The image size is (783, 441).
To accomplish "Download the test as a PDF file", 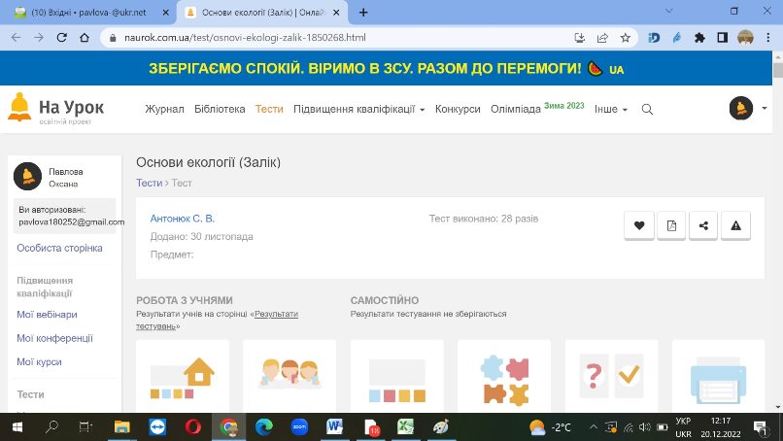I will (671, 225).
